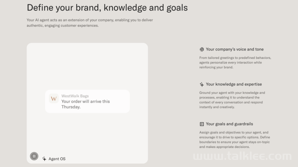
Task: Click the subtitle about AI agent extension
Action: click(x=90, y=23)
